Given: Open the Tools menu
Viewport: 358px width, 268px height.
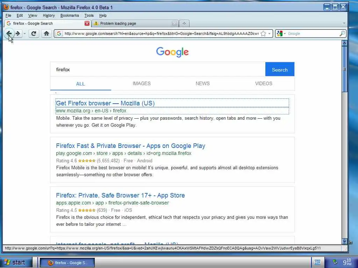Looking at the screenshot, I should coord(89,15).
